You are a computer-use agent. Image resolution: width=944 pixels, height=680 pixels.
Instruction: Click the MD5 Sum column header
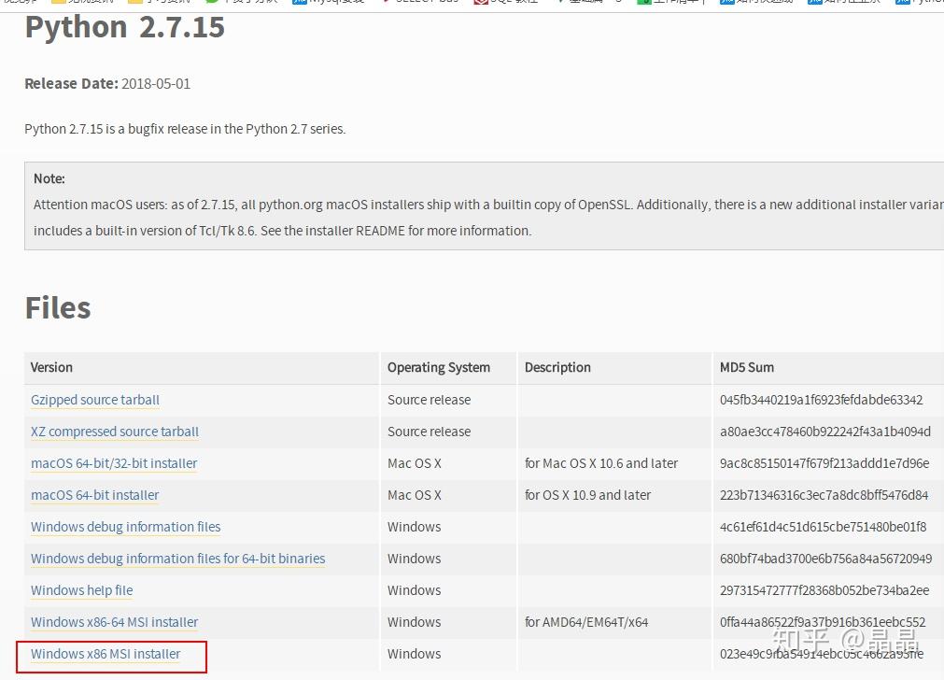click(x=747, y=367)
